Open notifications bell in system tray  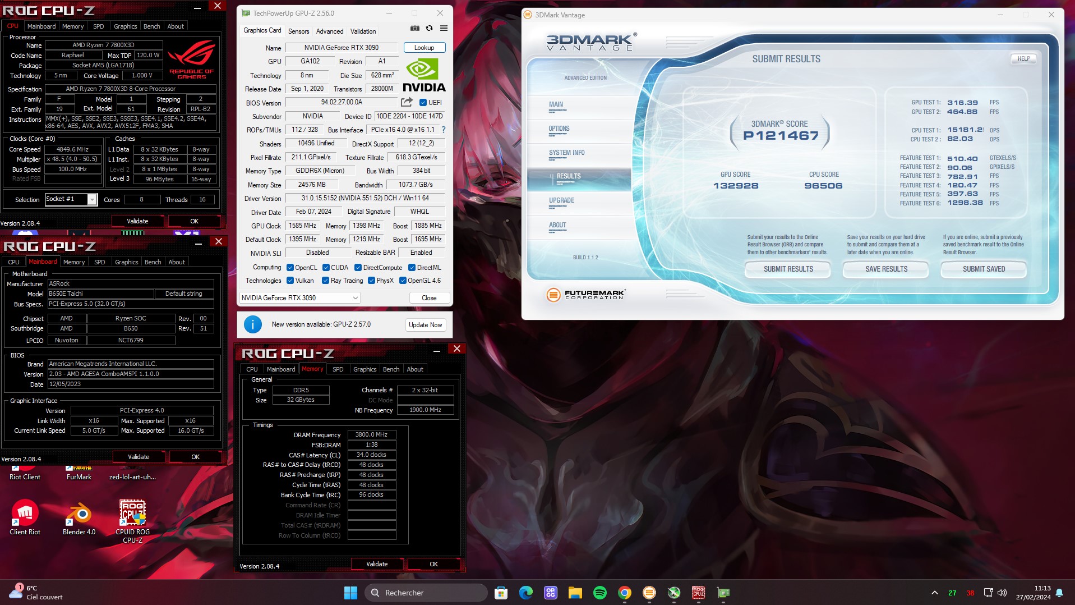(x=1059, y=593)
